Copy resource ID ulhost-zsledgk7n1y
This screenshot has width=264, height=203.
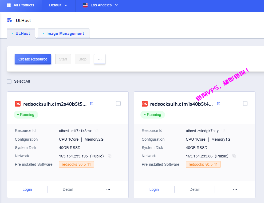224,131
